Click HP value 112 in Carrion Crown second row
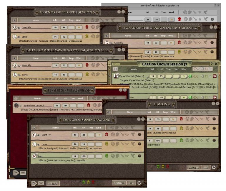This screenshot has height=191, width=226. [161, 97]
